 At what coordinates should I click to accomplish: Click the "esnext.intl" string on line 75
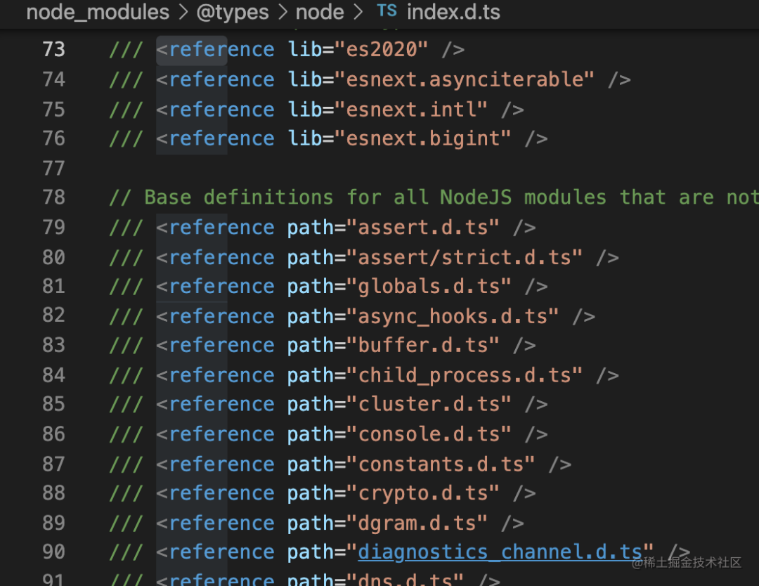[x=411, y=110]
